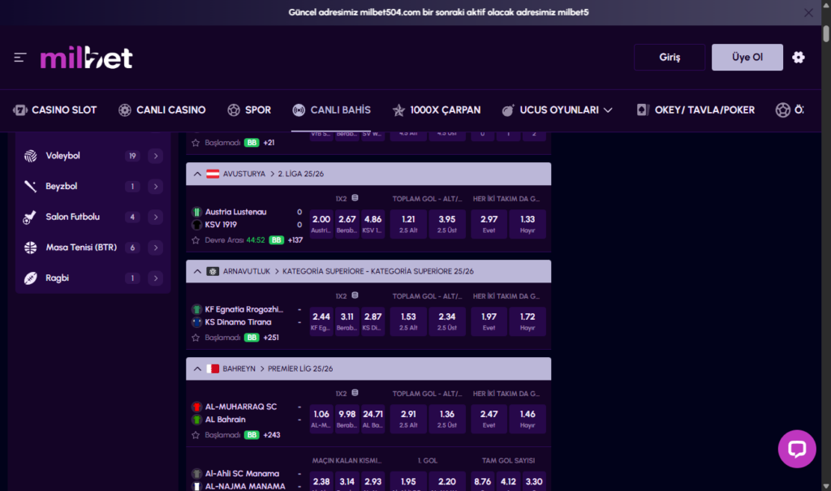Open CASINO SLOT menu

pos(55,110)
